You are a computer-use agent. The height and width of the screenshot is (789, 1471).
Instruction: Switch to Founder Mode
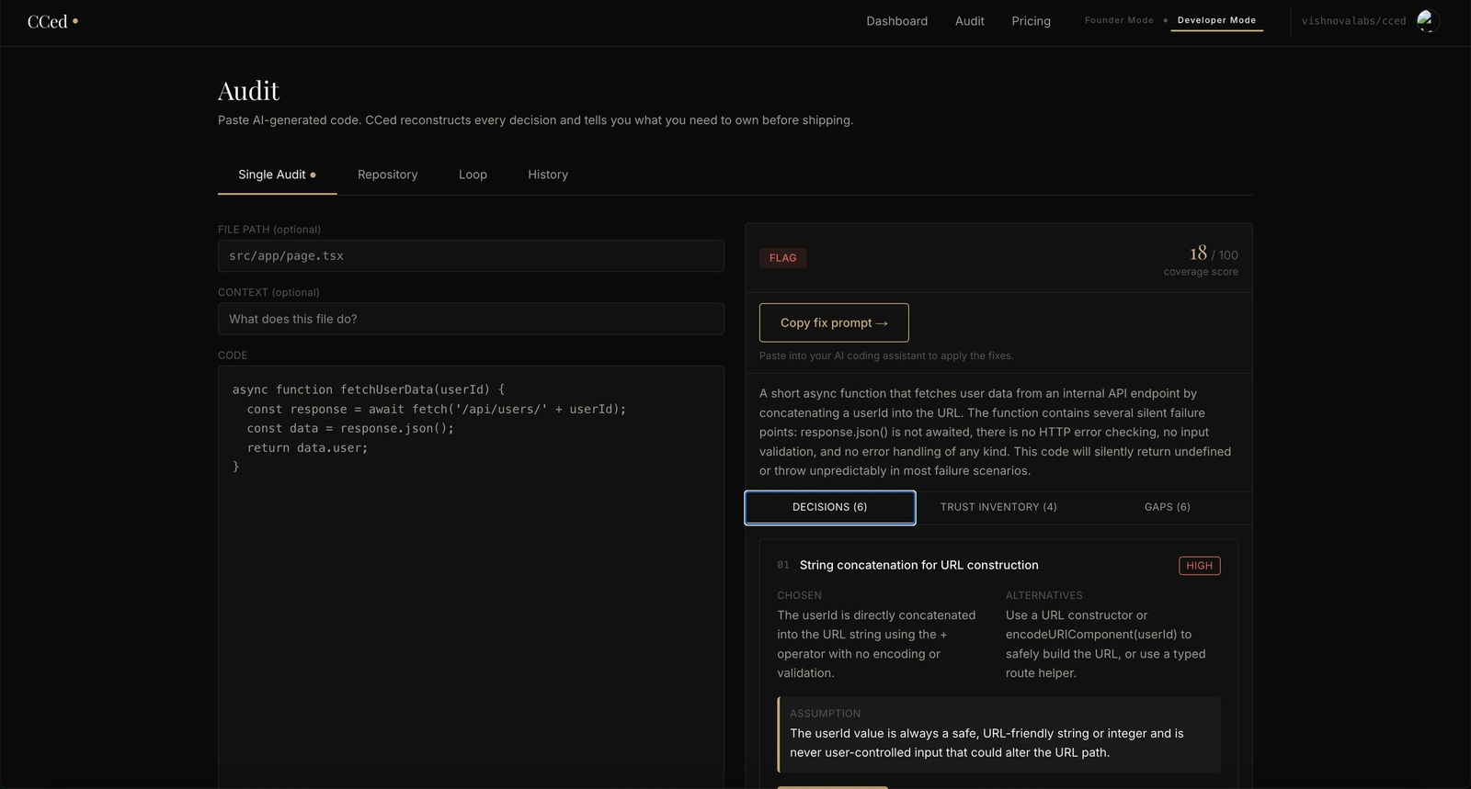(x=1119, y=20)
